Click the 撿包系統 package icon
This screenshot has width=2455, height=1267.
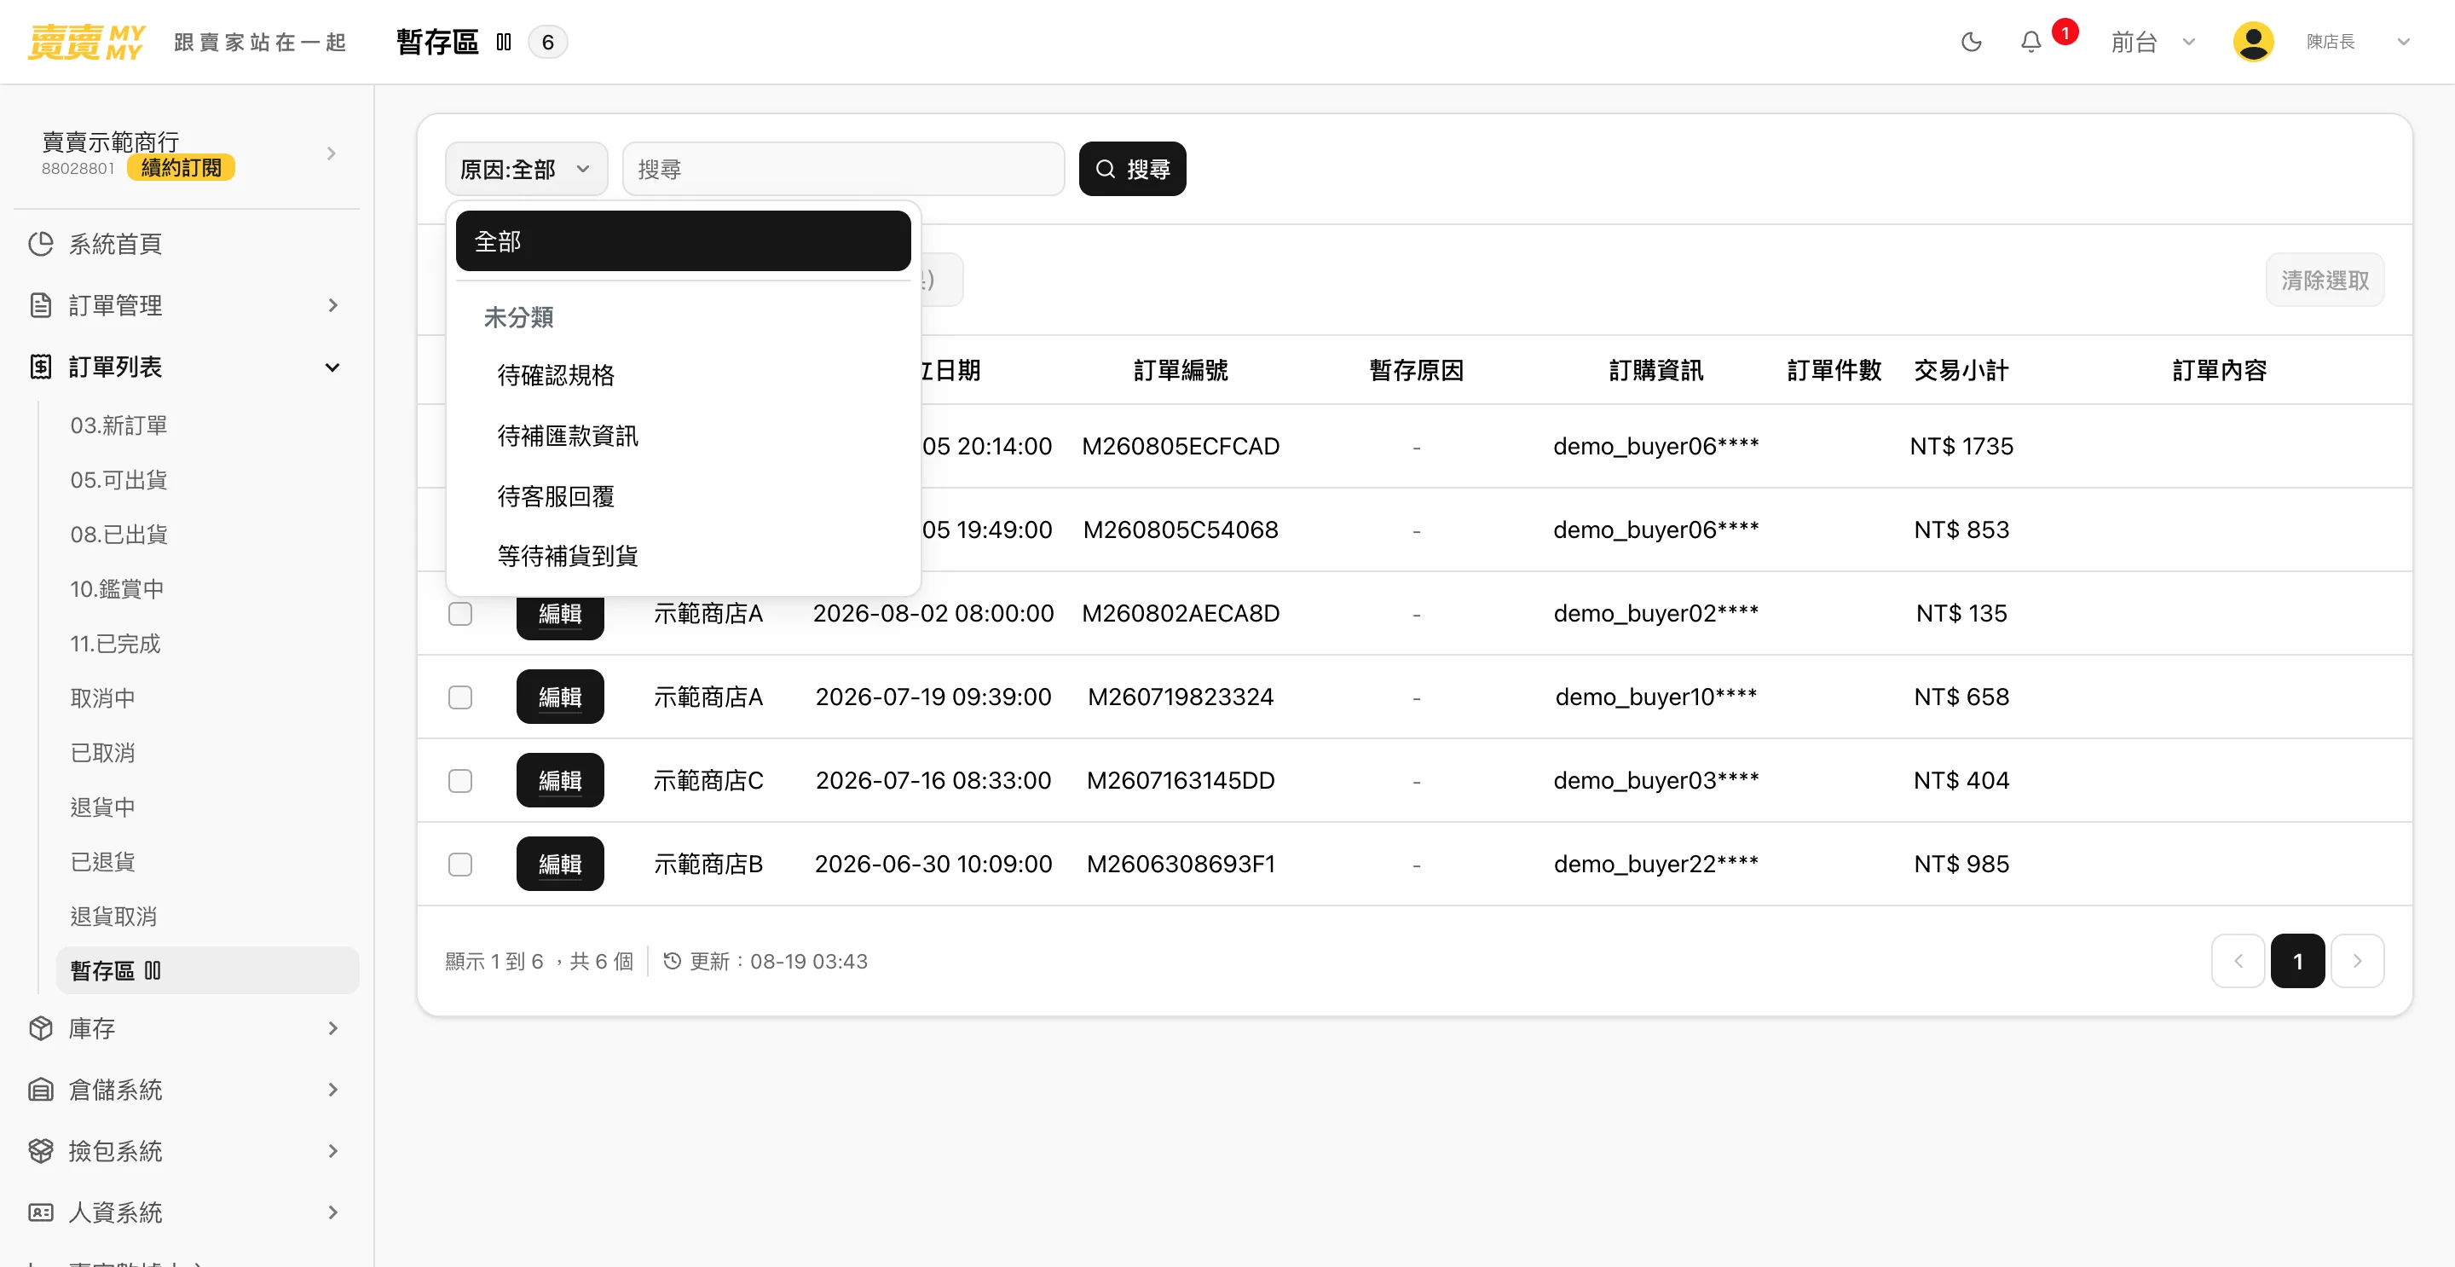(x=40, y=1152)
